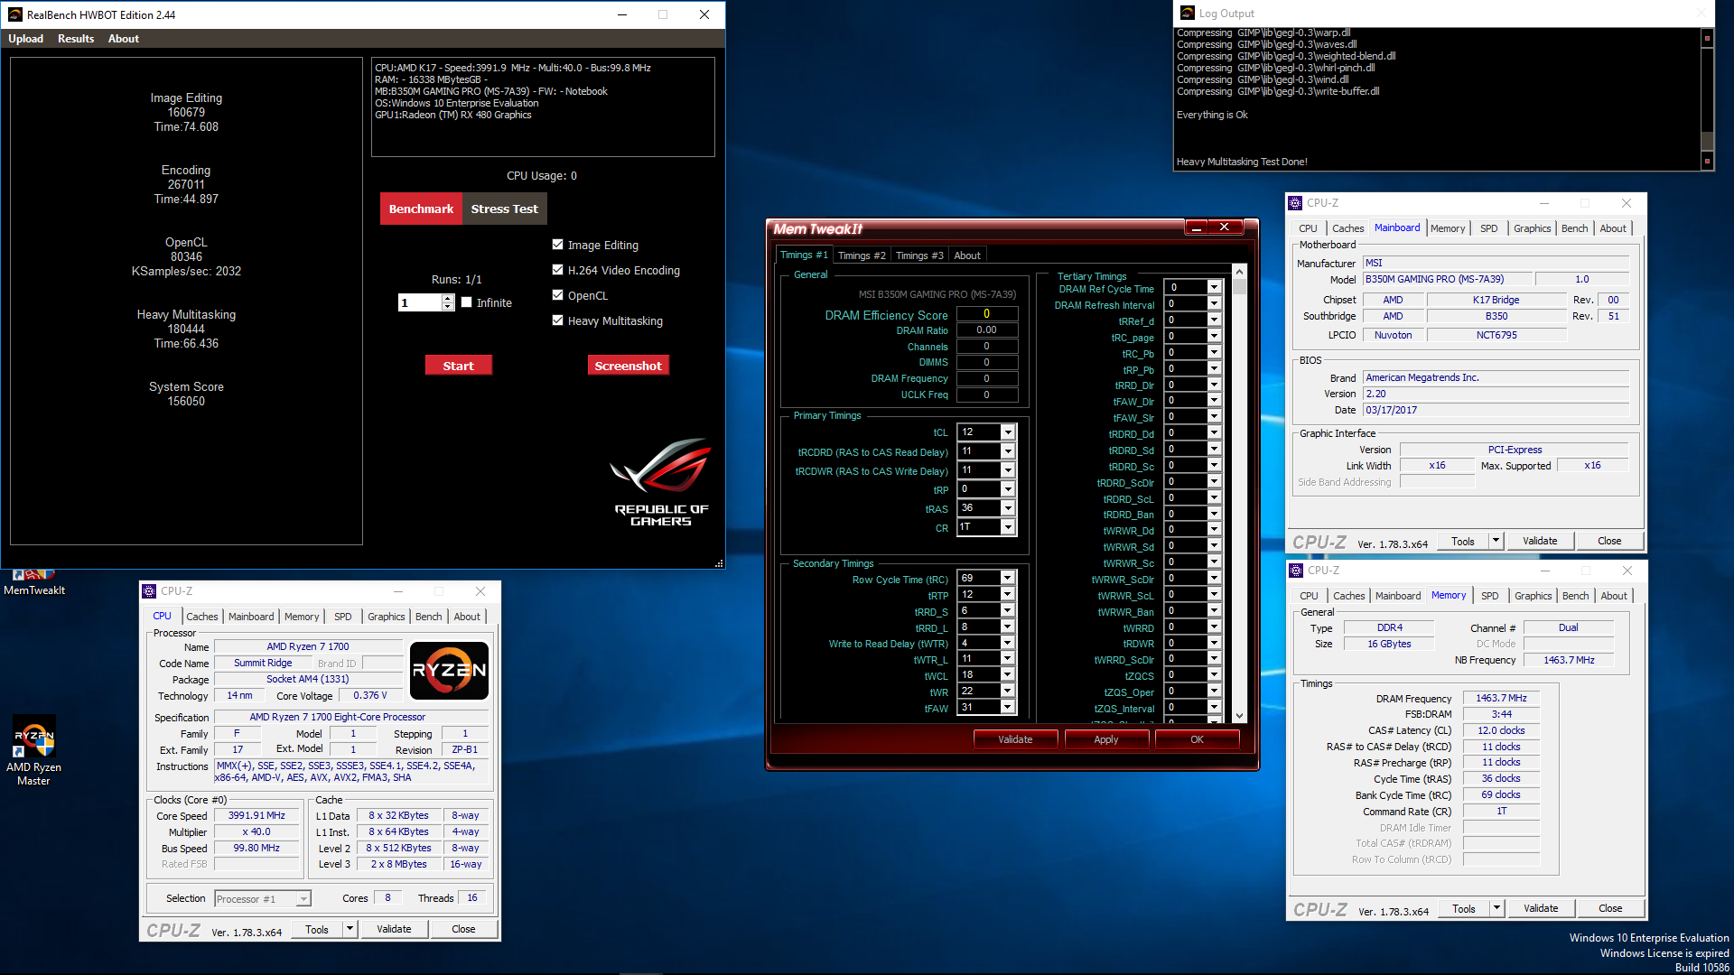The image size is (1734, 975).
Task: Click the Mem TweakIt vertical scrollbar down arrow
Action: [x=1239, y=715]
